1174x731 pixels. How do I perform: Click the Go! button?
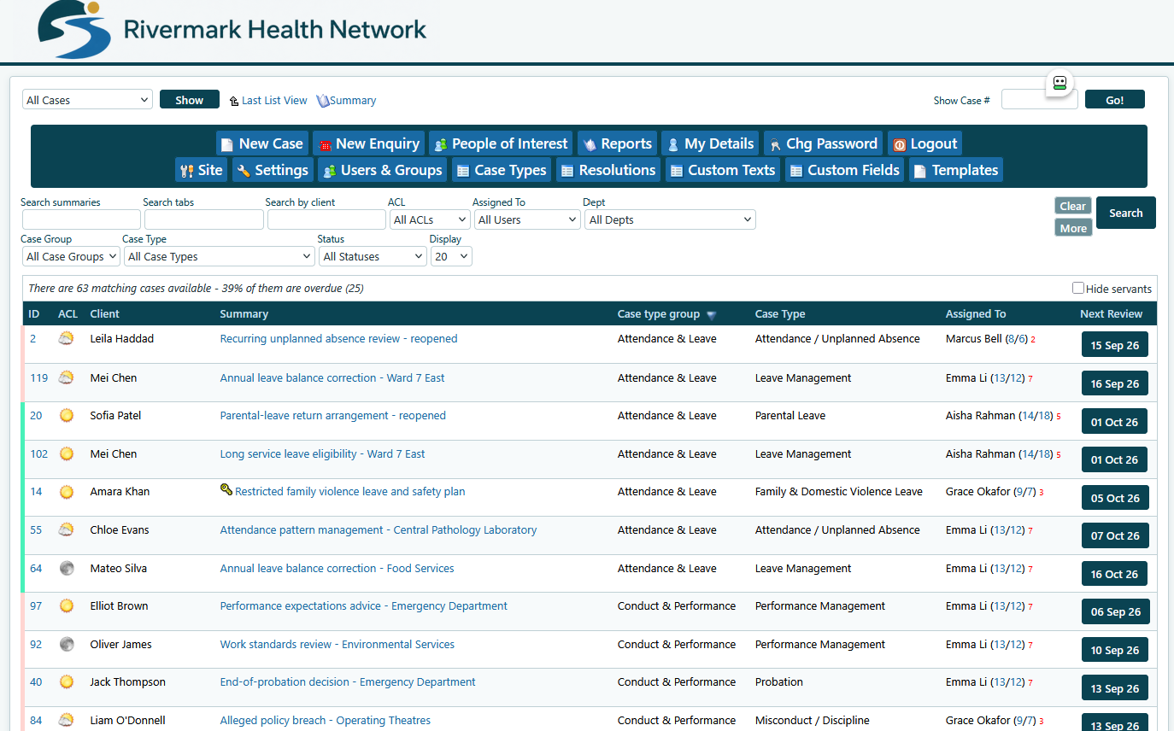[1115, 100]
